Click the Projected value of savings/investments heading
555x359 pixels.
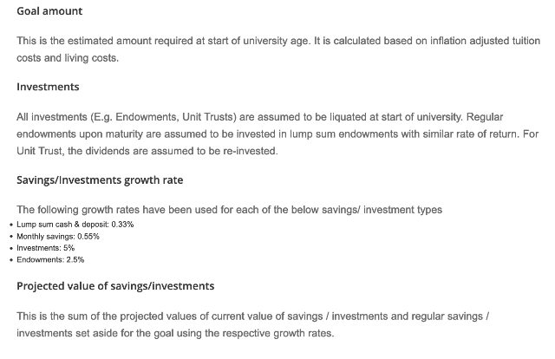pyautogui.click(x=115, y=285)
